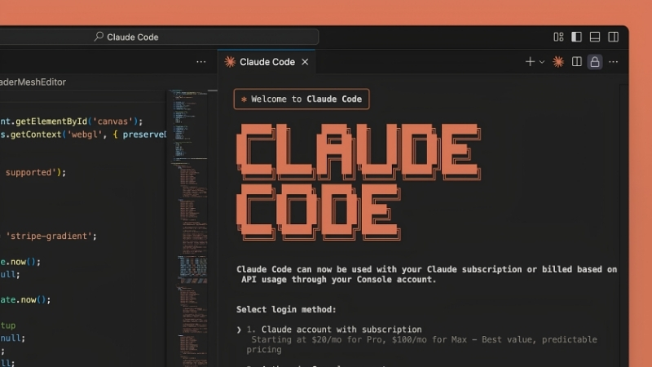Screen dimensions: 652x367
Task: Click the 'stripe-gradient' string in code
Action: (x=49, y=237)
